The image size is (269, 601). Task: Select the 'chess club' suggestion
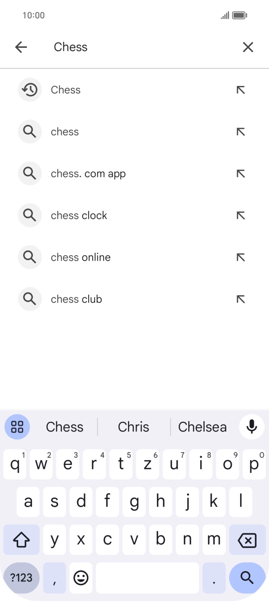pyautogui.click(x=77, y=299)
